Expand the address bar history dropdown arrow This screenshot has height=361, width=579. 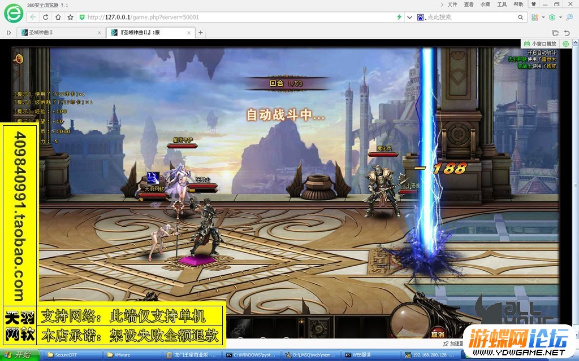pos(409,17)
